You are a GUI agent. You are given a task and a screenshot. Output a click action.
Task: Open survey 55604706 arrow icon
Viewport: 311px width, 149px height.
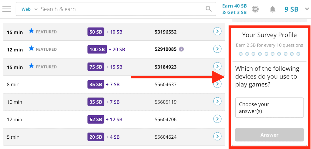[x=217, y=119]
